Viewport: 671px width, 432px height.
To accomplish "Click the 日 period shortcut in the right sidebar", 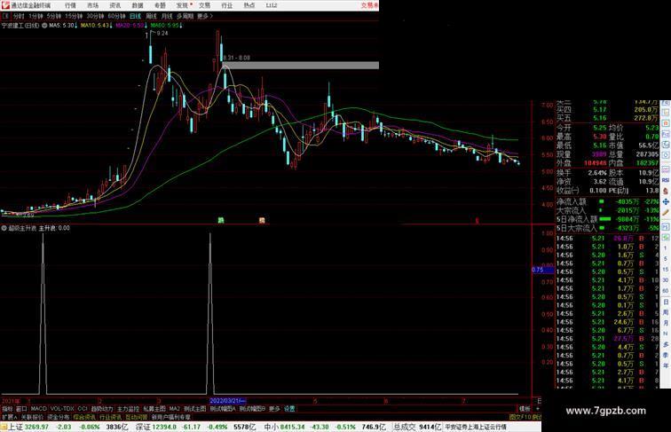I will point(666,302).
